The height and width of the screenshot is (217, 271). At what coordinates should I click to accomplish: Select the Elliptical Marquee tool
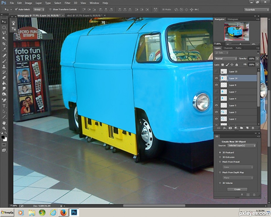pyautogui.click(x=4, y=27)
